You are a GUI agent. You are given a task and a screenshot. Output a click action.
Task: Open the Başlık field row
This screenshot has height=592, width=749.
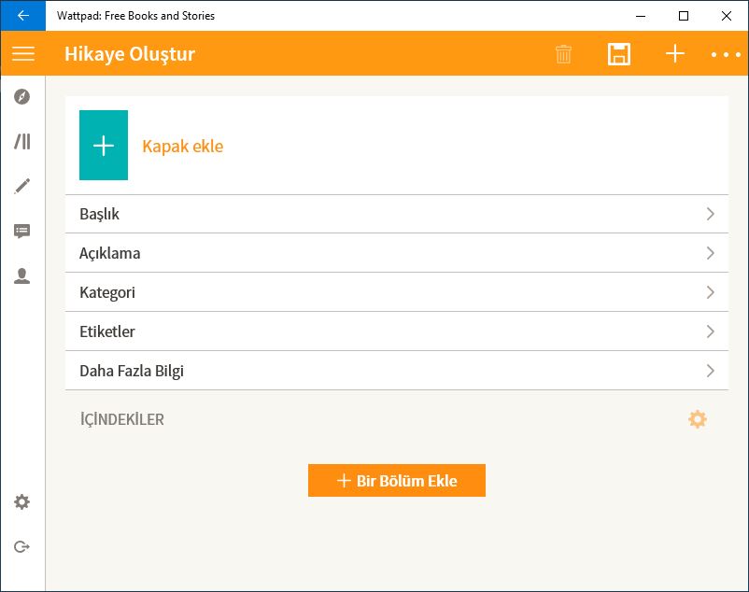pos(397,214)
